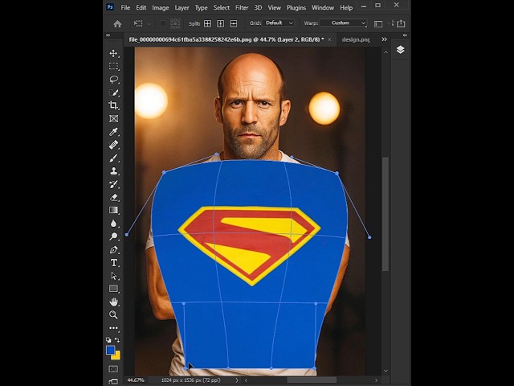Close the file_00000000694c61fba5 document tab

click(x=329, y=39)
